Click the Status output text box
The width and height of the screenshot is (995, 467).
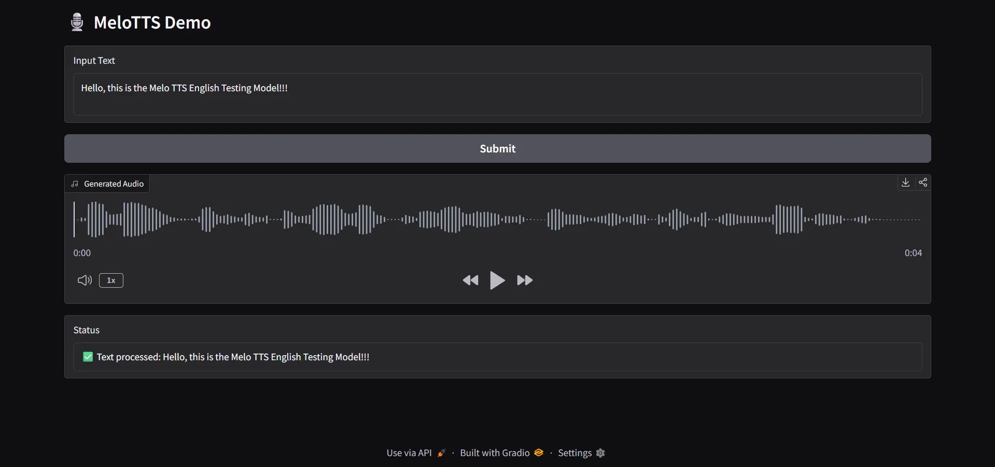click(498, 357)
